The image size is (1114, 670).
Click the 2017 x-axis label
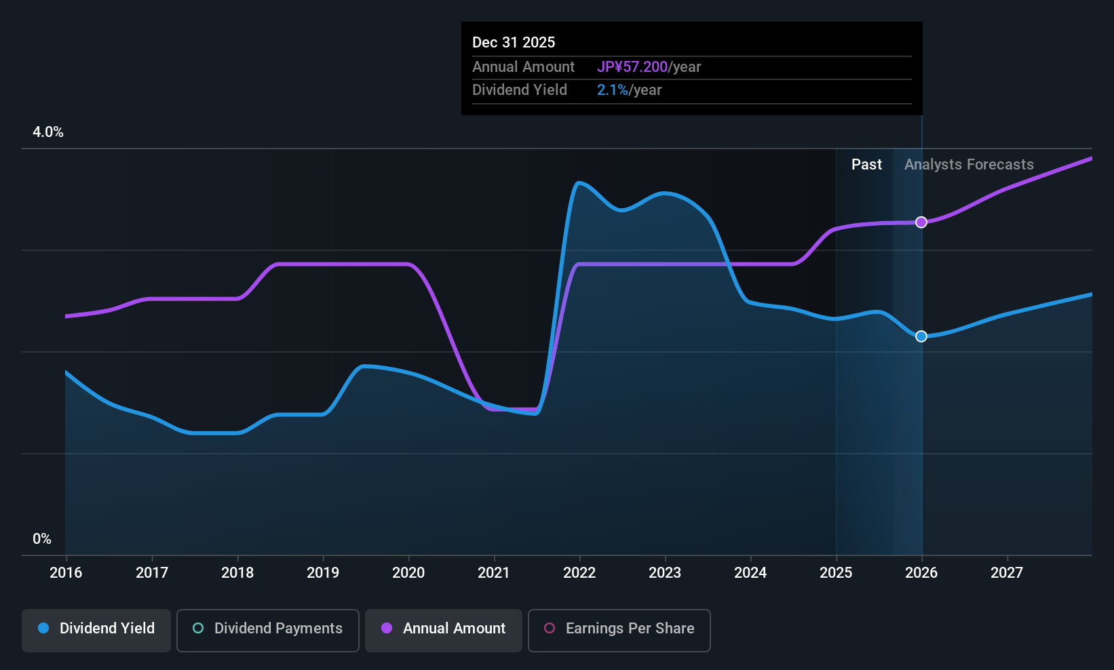coord(152,573)
